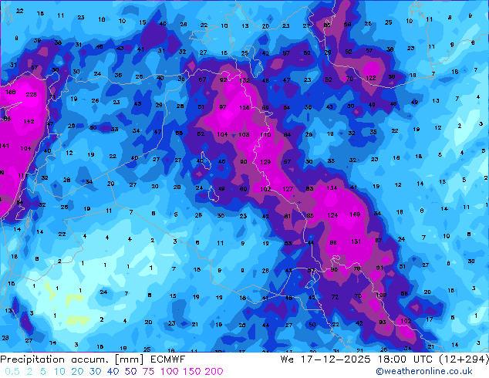This screenshot has width=489, height=378.
Task: Click the 134 precipitation value on the map
Action: [332, 187]
